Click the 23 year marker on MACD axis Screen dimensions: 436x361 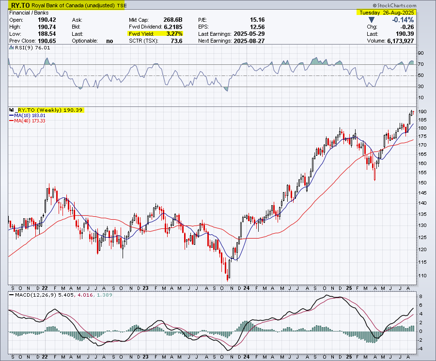[x=145, y=357]
